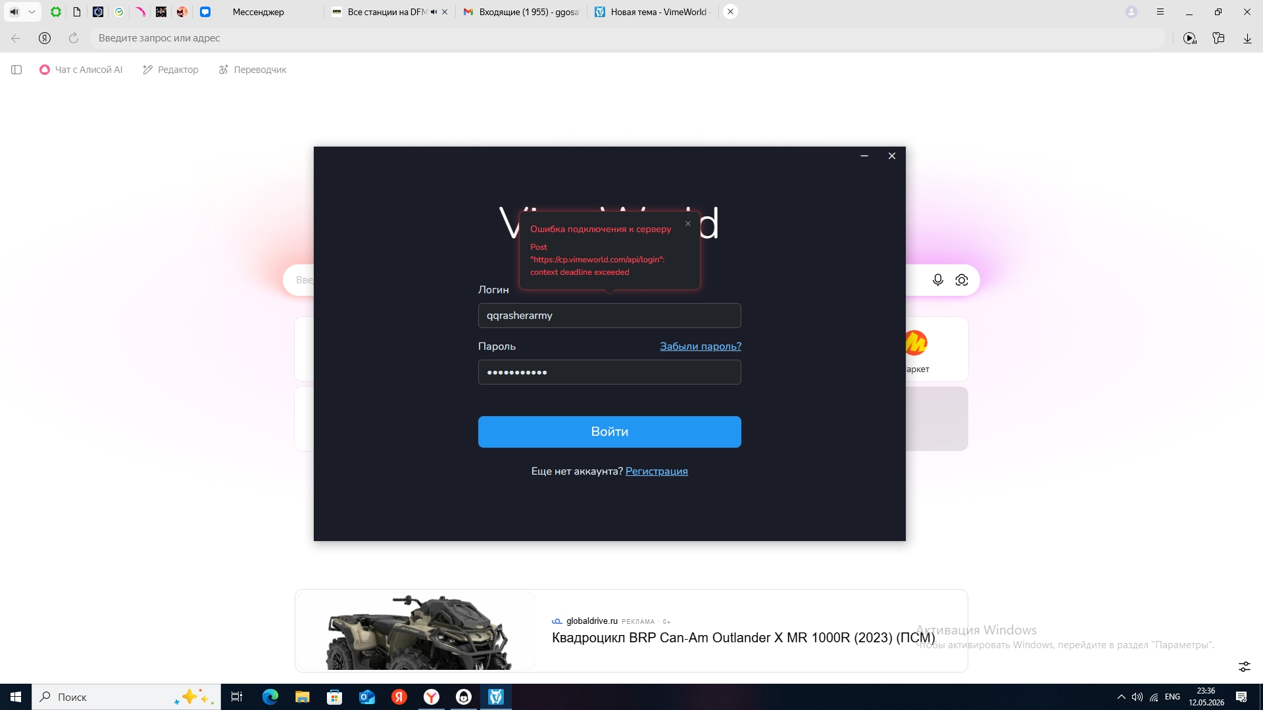Open File Explorer from the taskbar
Screen dimensions: 1263x710
coord(302,697)
